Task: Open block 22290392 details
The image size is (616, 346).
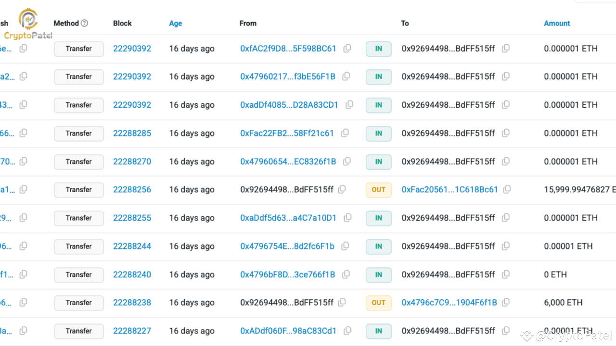Action: pos(132,49)
